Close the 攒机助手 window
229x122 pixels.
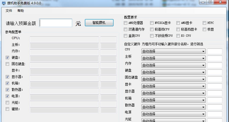(x=220, y=2)
